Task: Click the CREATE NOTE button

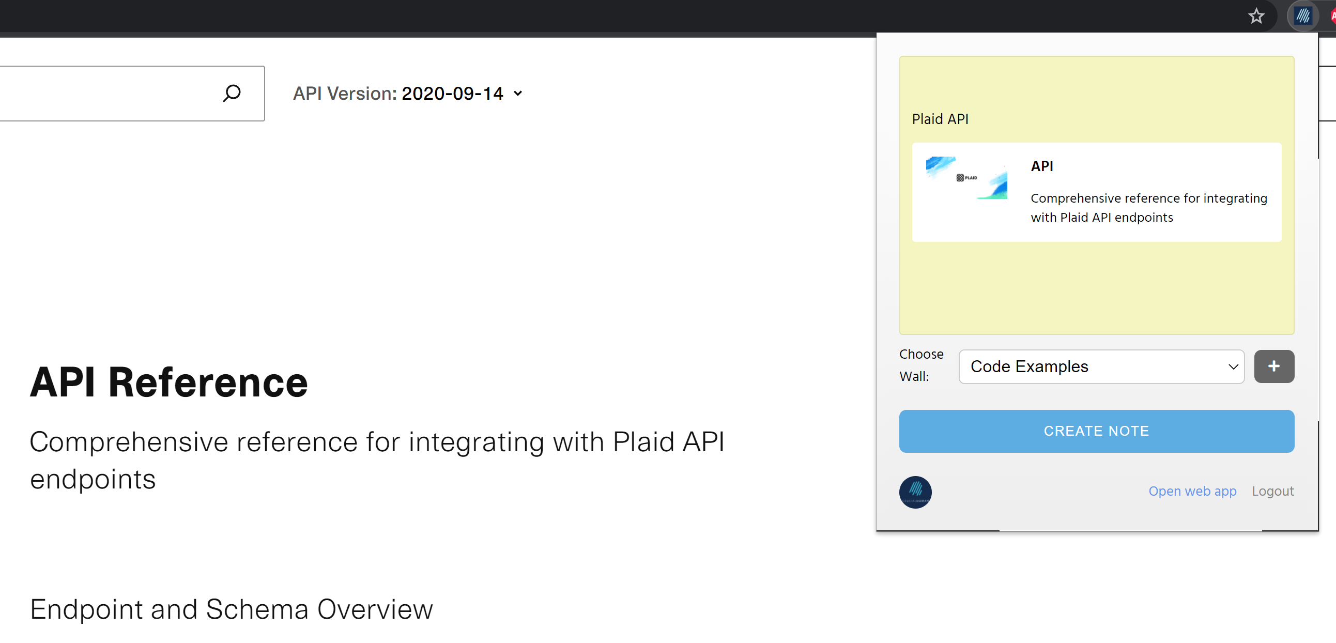Action: tap(1096, 431)
